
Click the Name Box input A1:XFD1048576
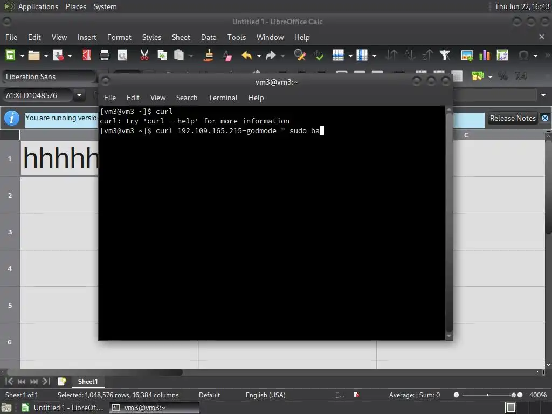[x=38, y=95]
